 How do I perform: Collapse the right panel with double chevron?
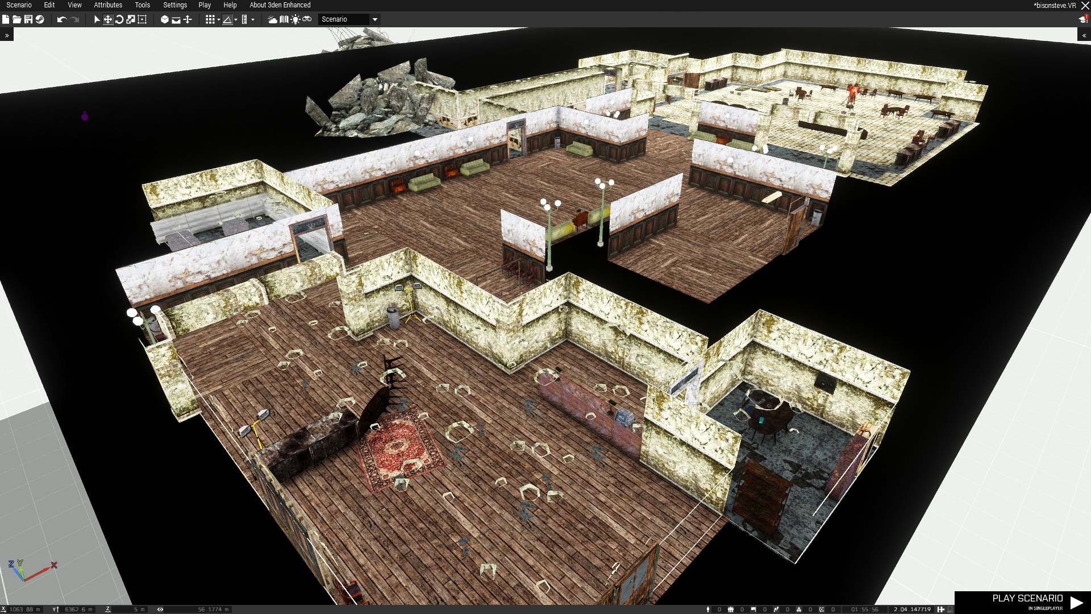click(x=1084, y=35)
